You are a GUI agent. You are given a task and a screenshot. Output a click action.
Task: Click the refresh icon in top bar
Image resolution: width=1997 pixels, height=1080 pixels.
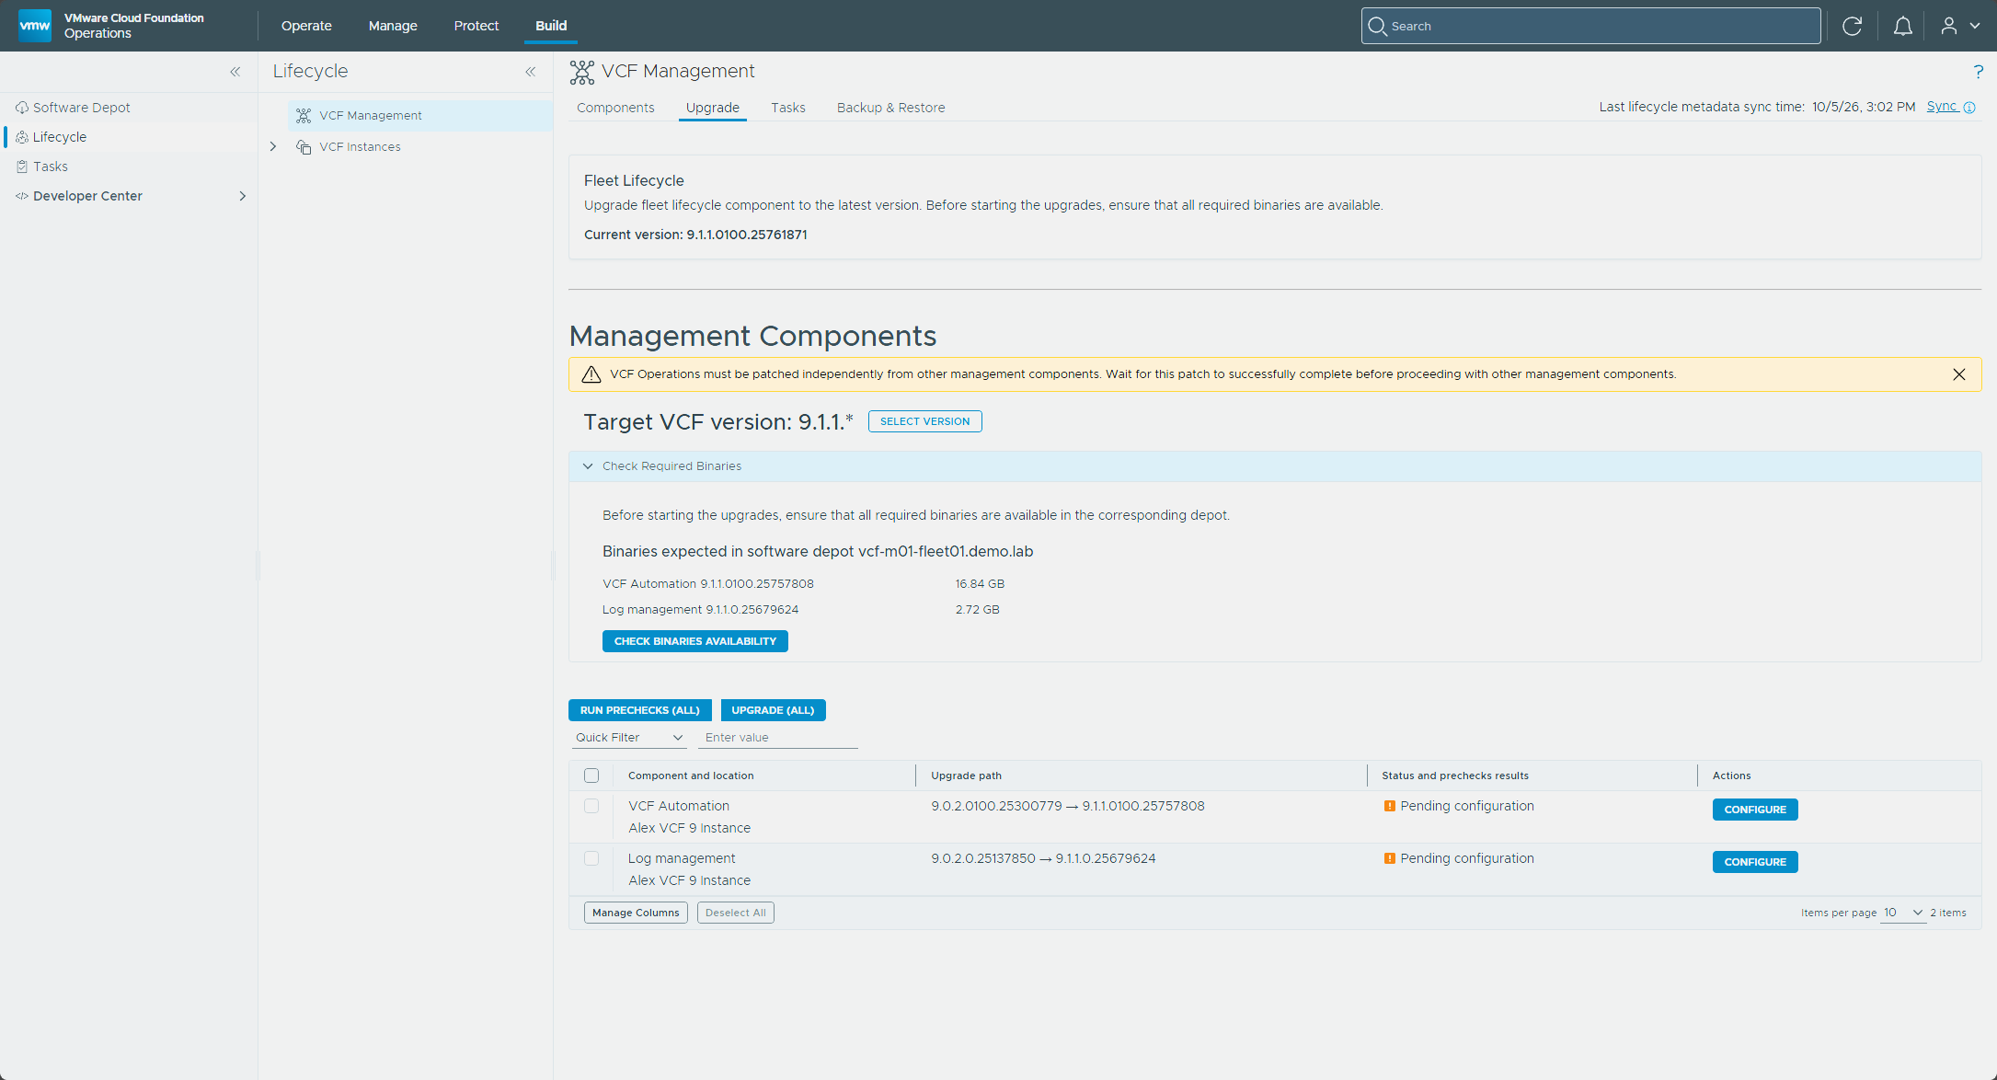point(1852,26)
